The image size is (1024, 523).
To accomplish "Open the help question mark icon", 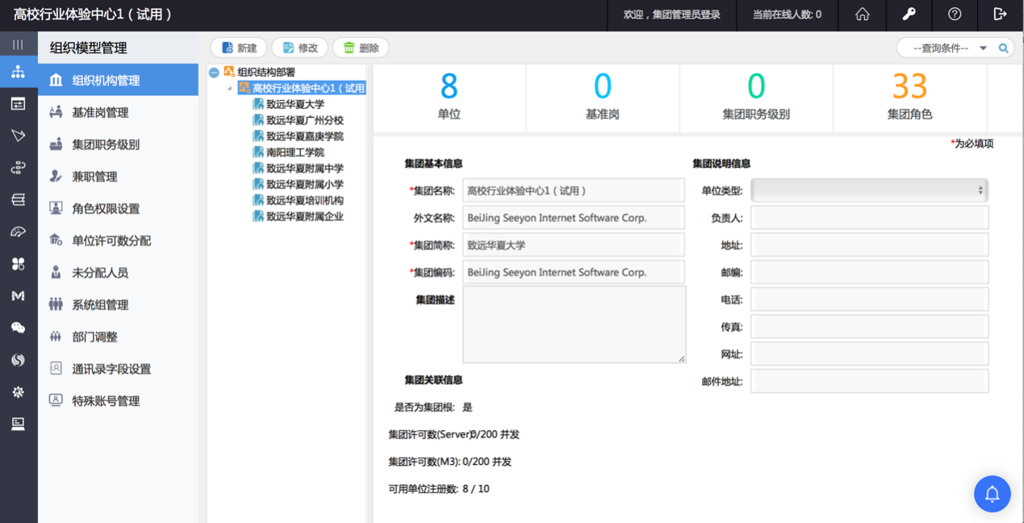I will coord(955,15).
